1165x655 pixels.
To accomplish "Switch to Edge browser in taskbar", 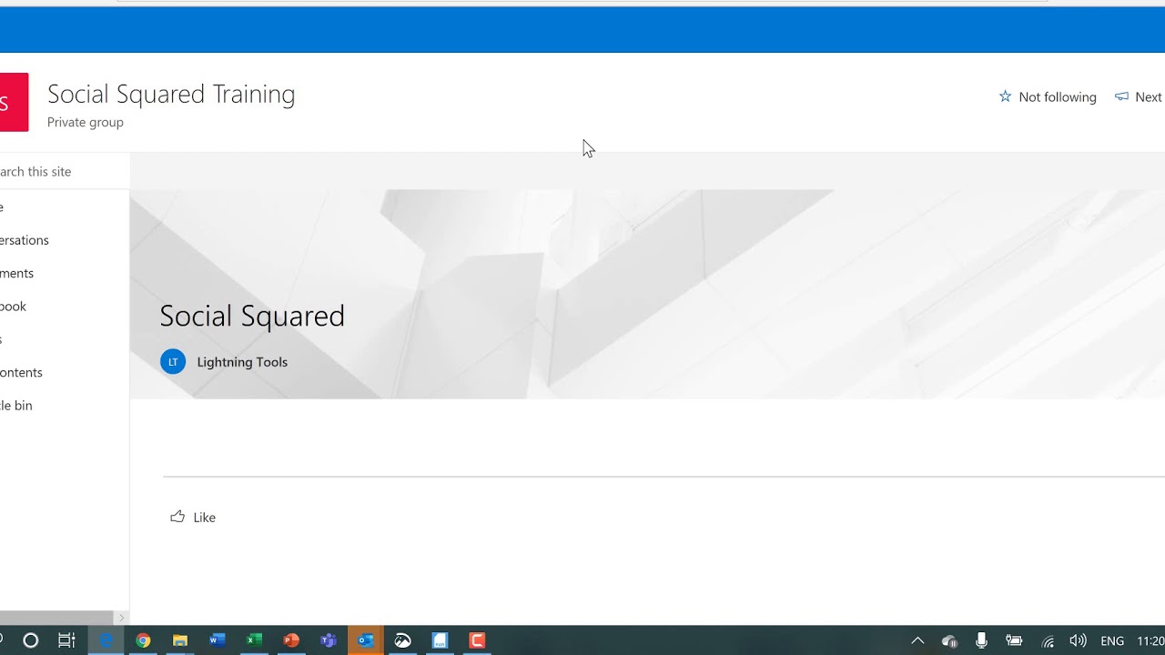I will (106, 640).
